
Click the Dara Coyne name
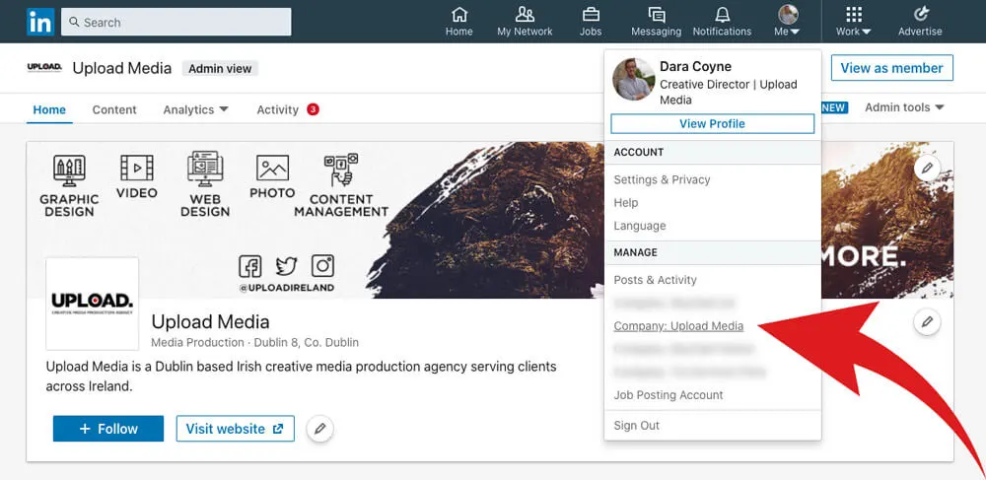click(x=696, y=67)
